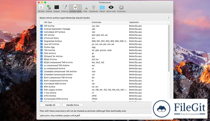Toggle Segmented Archive checkbox
Screen dimensions: 210x121
[41, 41]
